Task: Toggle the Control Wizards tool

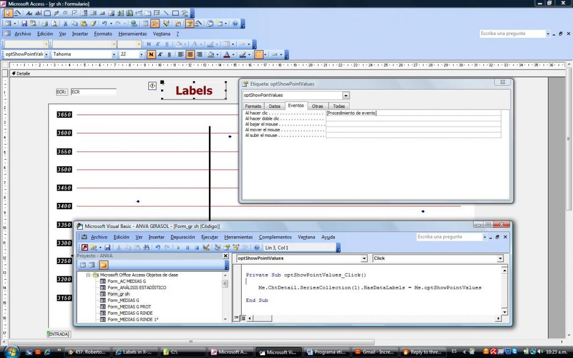Action: click(x=17, y=13)
